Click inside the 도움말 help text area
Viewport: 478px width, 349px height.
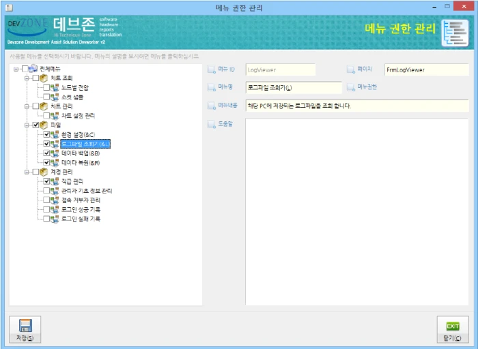357,212
